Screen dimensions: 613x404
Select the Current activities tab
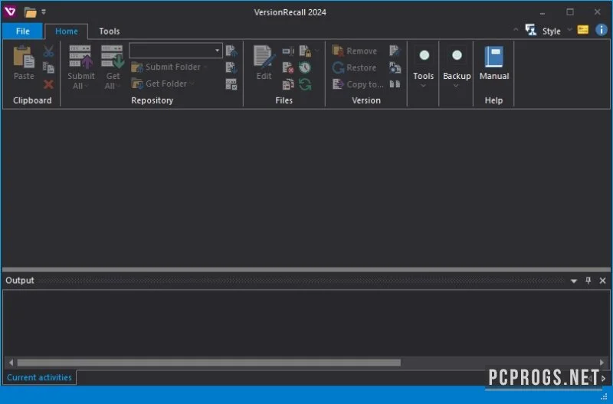pyautogui.click(x=40, y=377)
